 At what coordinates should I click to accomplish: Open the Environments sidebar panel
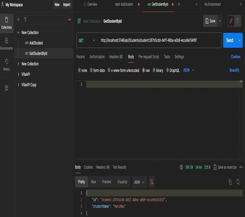coord(6,44)
